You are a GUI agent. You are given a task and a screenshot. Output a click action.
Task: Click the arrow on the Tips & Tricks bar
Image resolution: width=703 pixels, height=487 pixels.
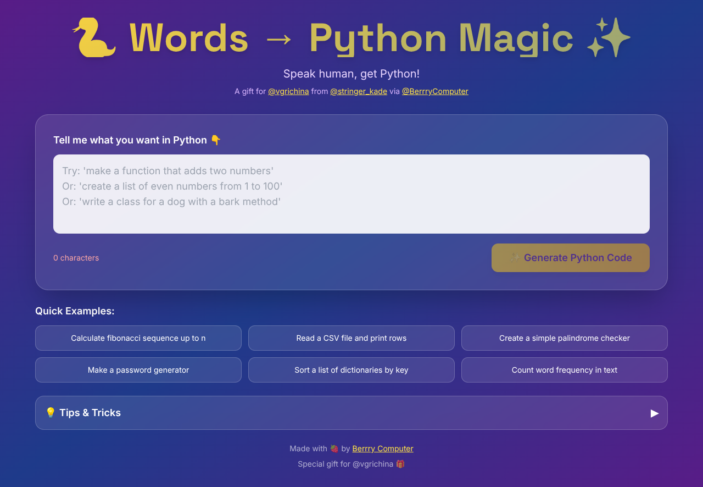[654, 413]
